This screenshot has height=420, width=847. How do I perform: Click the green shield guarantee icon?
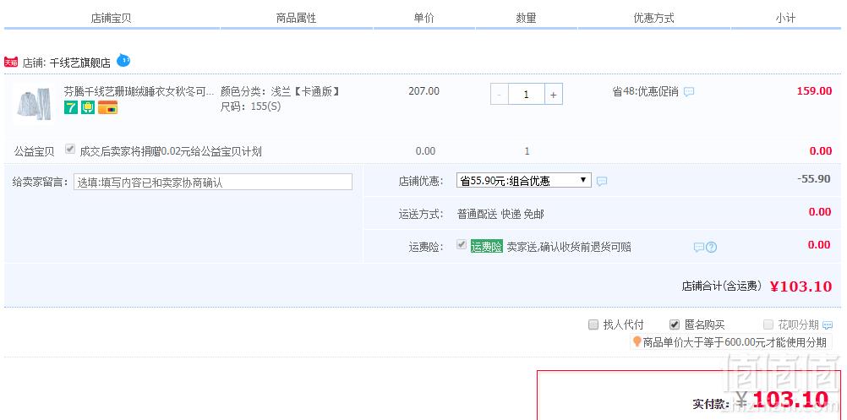point(88,107)
